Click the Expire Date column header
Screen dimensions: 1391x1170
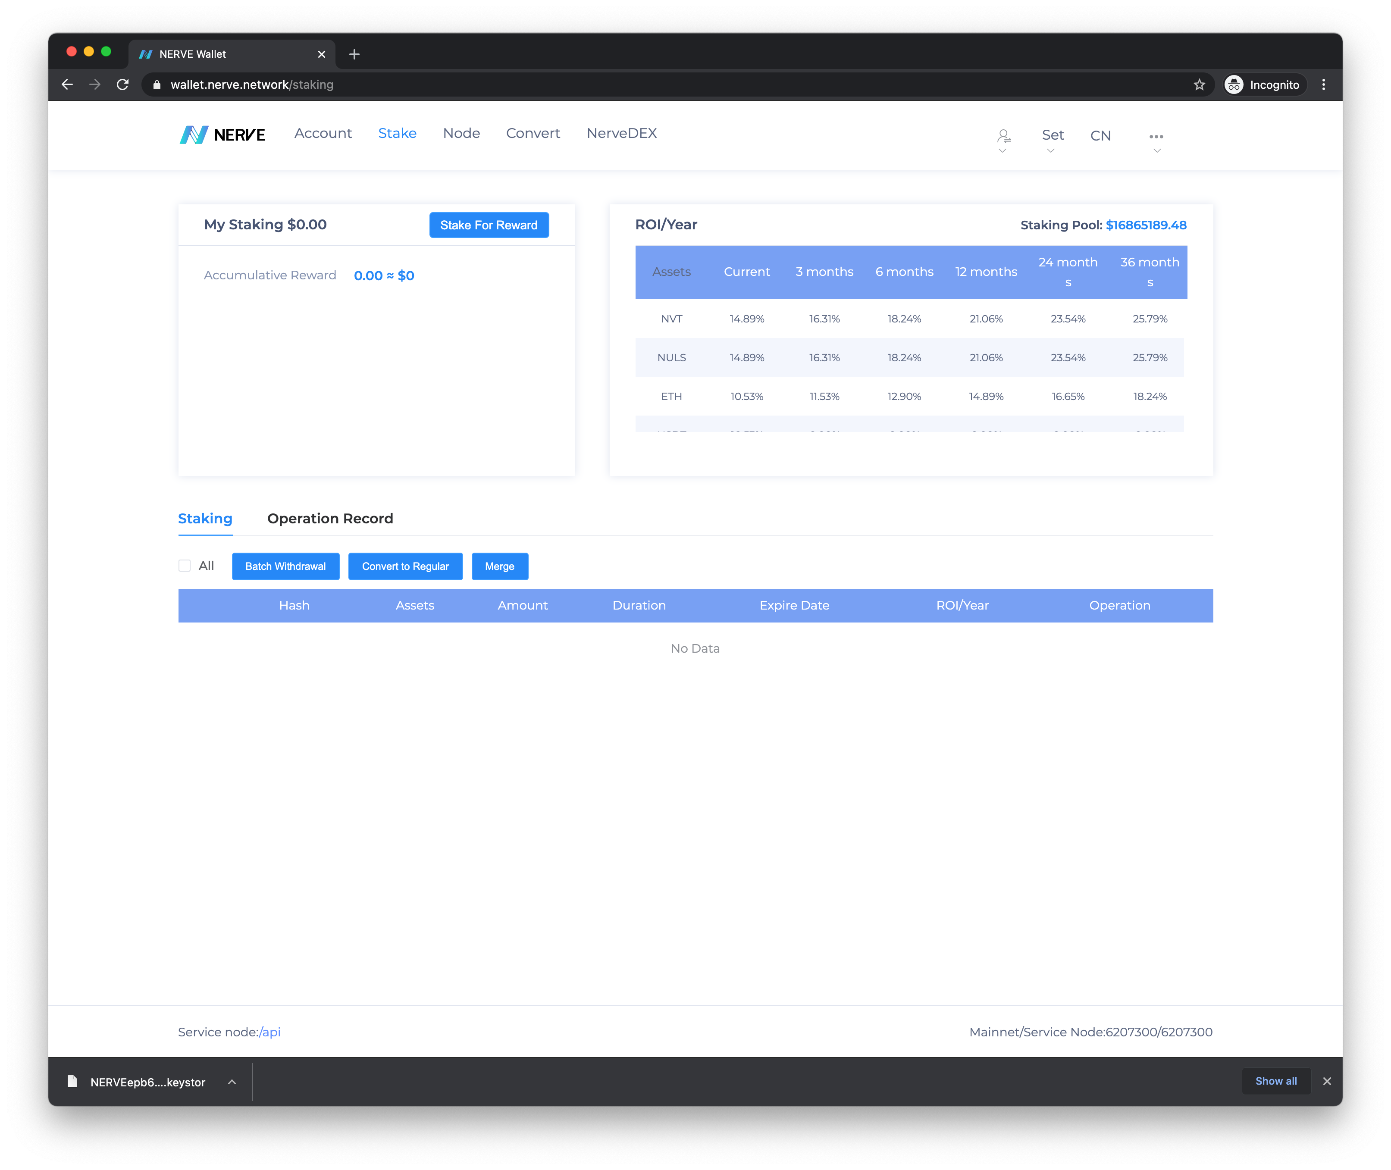794,606
